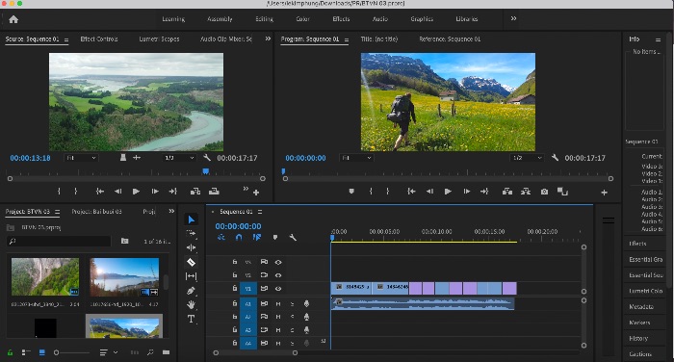Viewport: 674px width, 362px height.
Task: Open Source playback resolution 1/2 dropdown
Action: [x=179, y=158]
